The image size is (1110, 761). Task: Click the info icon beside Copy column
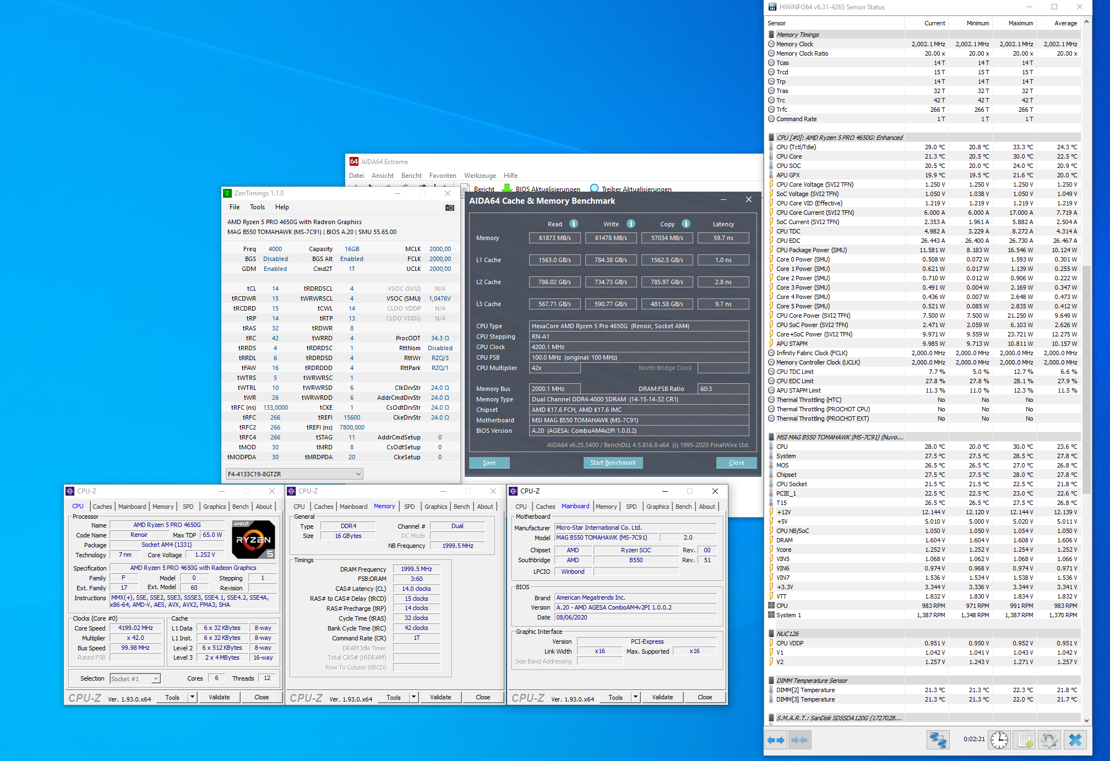pyautogui.click(x=686, y=224)
